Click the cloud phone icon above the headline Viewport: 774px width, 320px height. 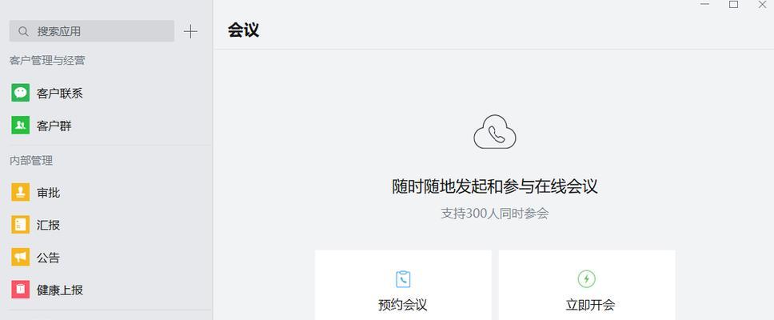point(495,132)
